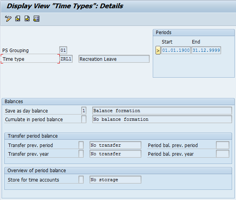Click the Transfer prev. period box
Image resolution: width=236 pixels, height=200 pixels.
tap(81, 145)
